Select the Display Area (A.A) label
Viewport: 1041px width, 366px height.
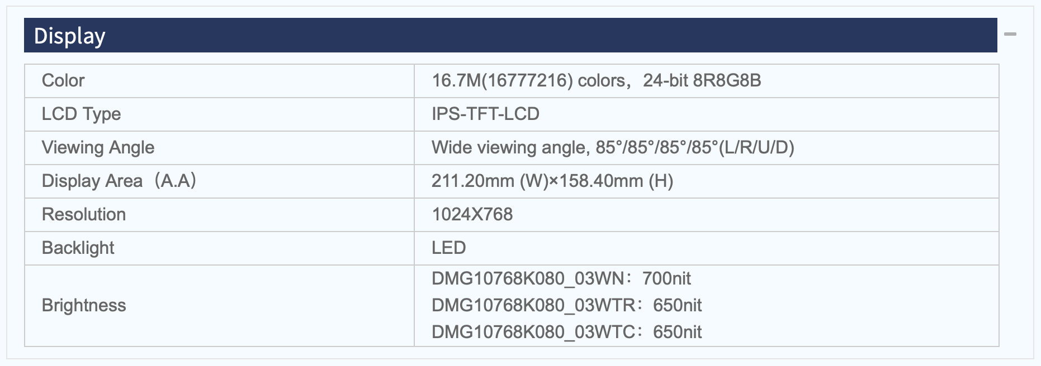pos(119,181)
